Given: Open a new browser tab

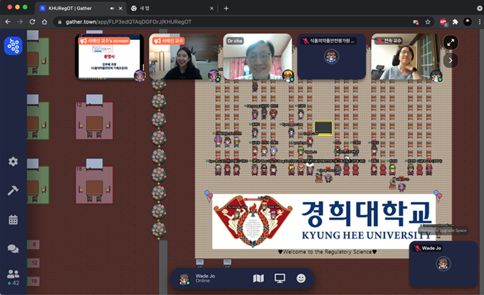Looking at the screenshot, I should [x=226, y=8].
